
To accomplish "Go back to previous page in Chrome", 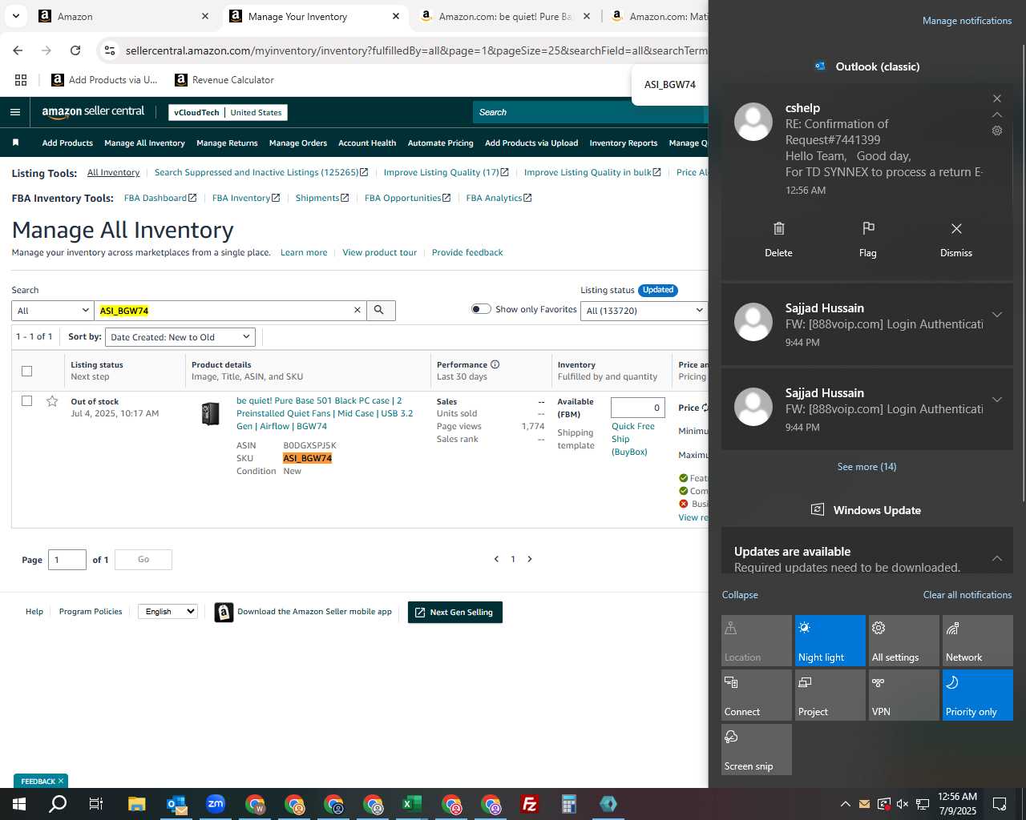I will tap(18, 50).
